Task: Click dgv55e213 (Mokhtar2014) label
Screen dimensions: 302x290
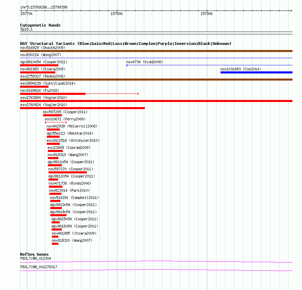Action: [x=70, y=133]
